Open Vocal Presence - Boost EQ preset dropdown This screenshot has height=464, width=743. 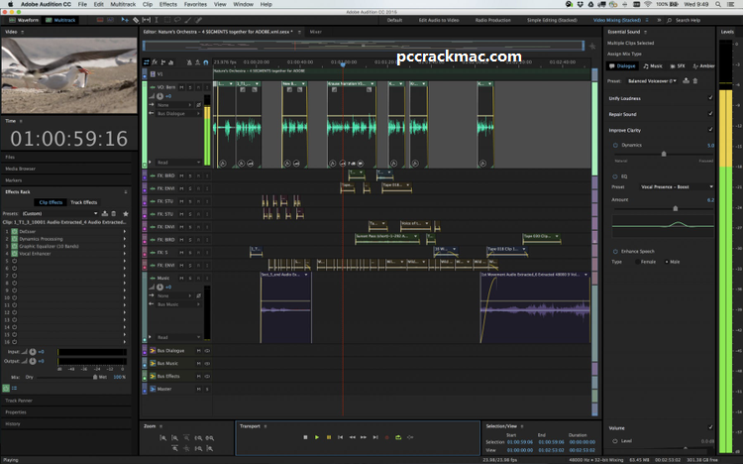pyautogui.click(x=676, y=187)
